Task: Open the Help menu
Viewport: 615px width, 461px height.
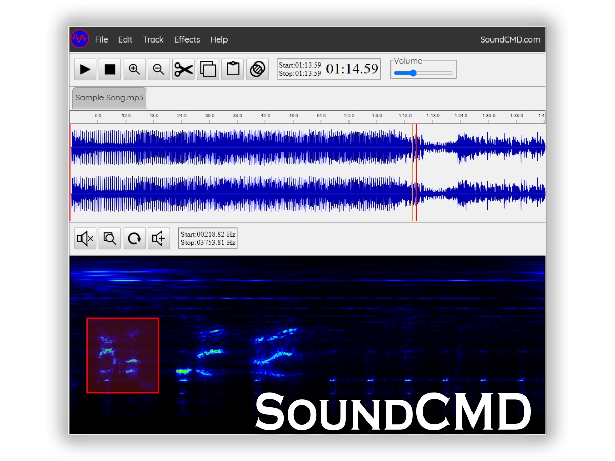Action: [219, 39]
